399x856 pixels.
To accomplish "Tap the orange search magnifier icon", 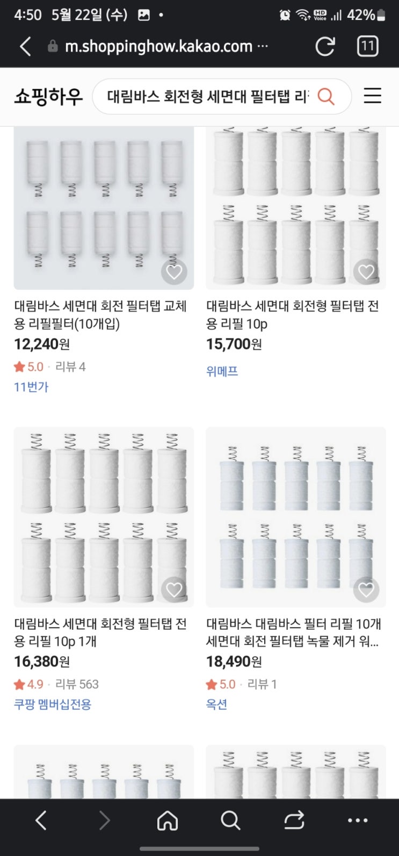I will point(326,96).
